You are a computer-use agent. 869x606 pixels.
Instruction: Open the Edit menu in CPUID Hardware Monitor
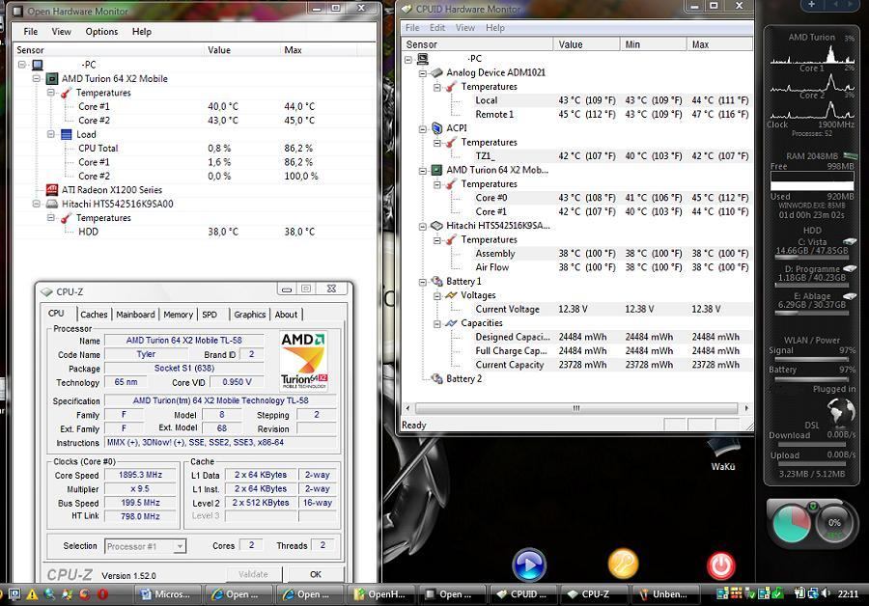point(436,28)
